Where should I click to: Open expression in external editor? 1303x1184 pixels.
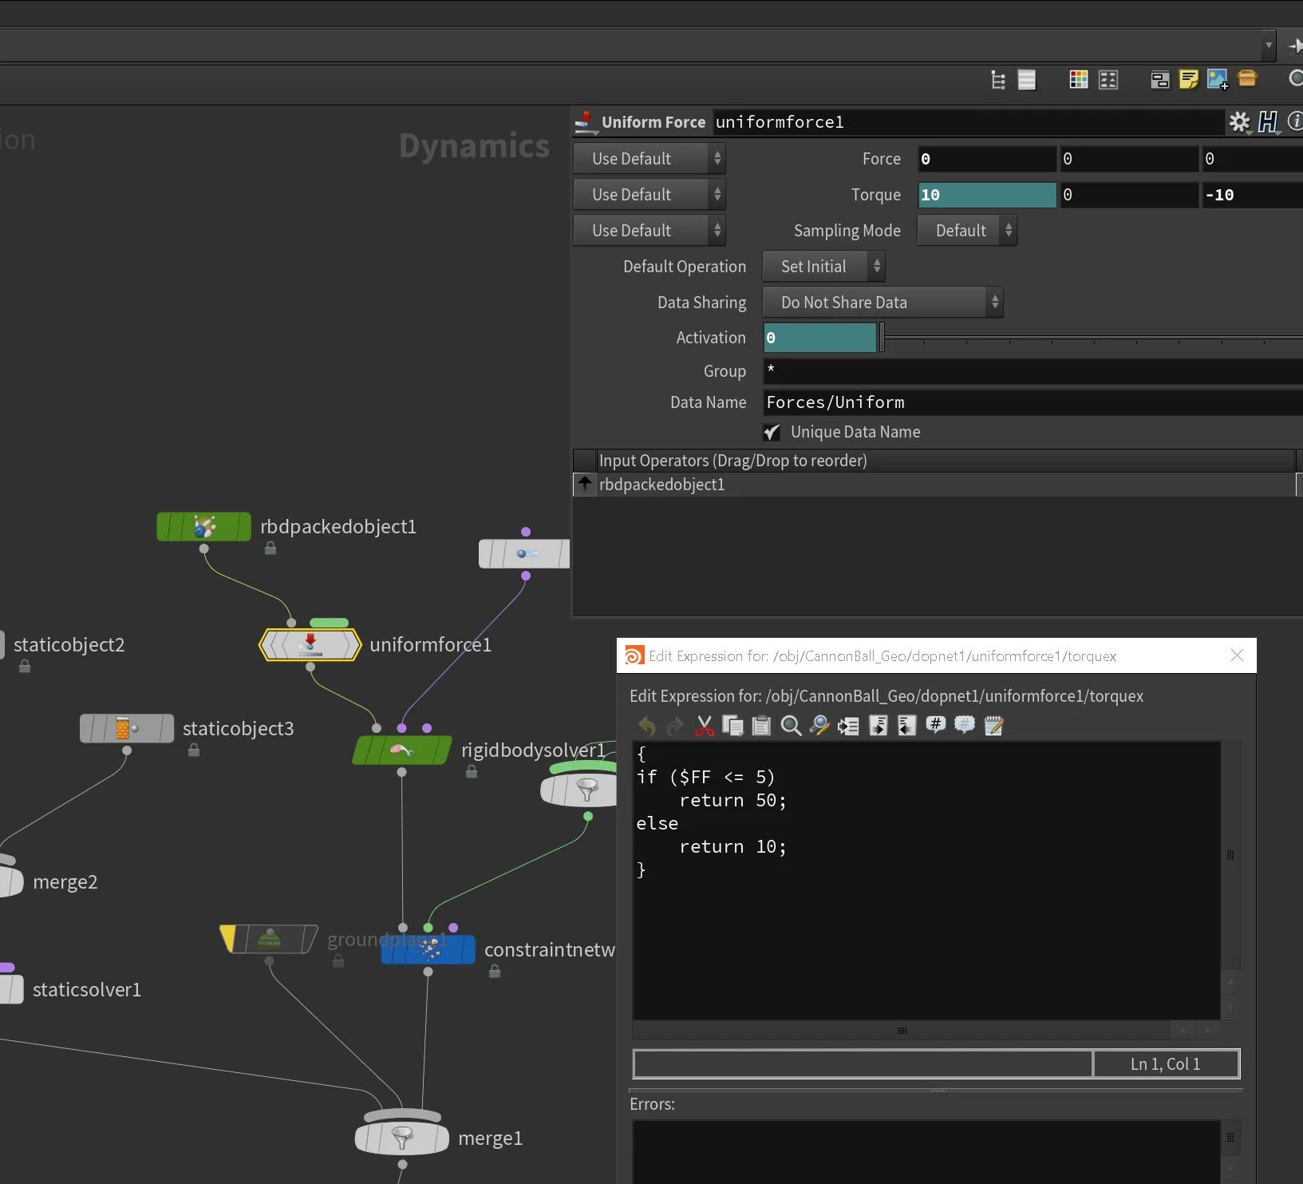tap(994, 726)
